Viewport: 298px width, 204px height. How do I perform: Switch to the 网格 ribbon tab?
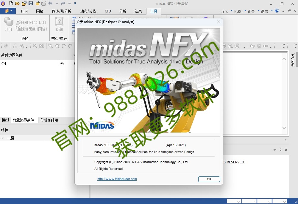pyautogui.click(x=40, y=11)
